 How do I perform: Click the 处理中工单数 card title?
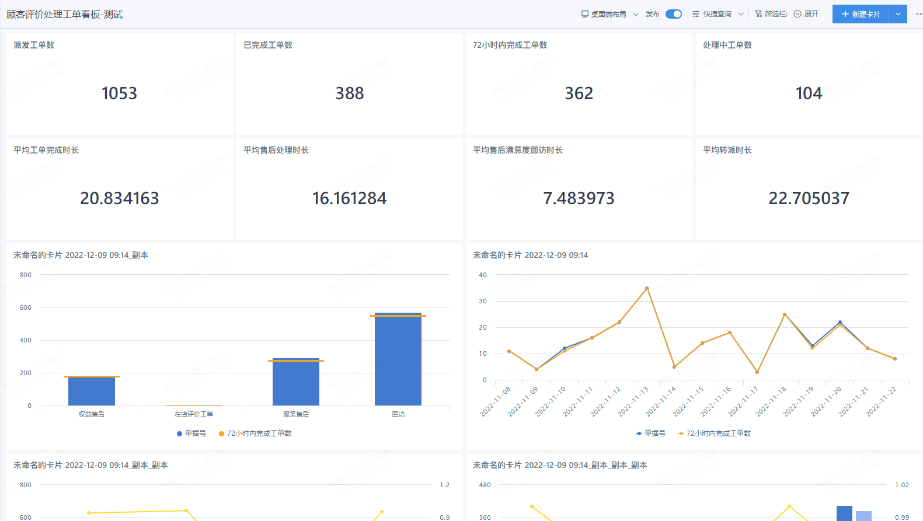click(727, 45)
